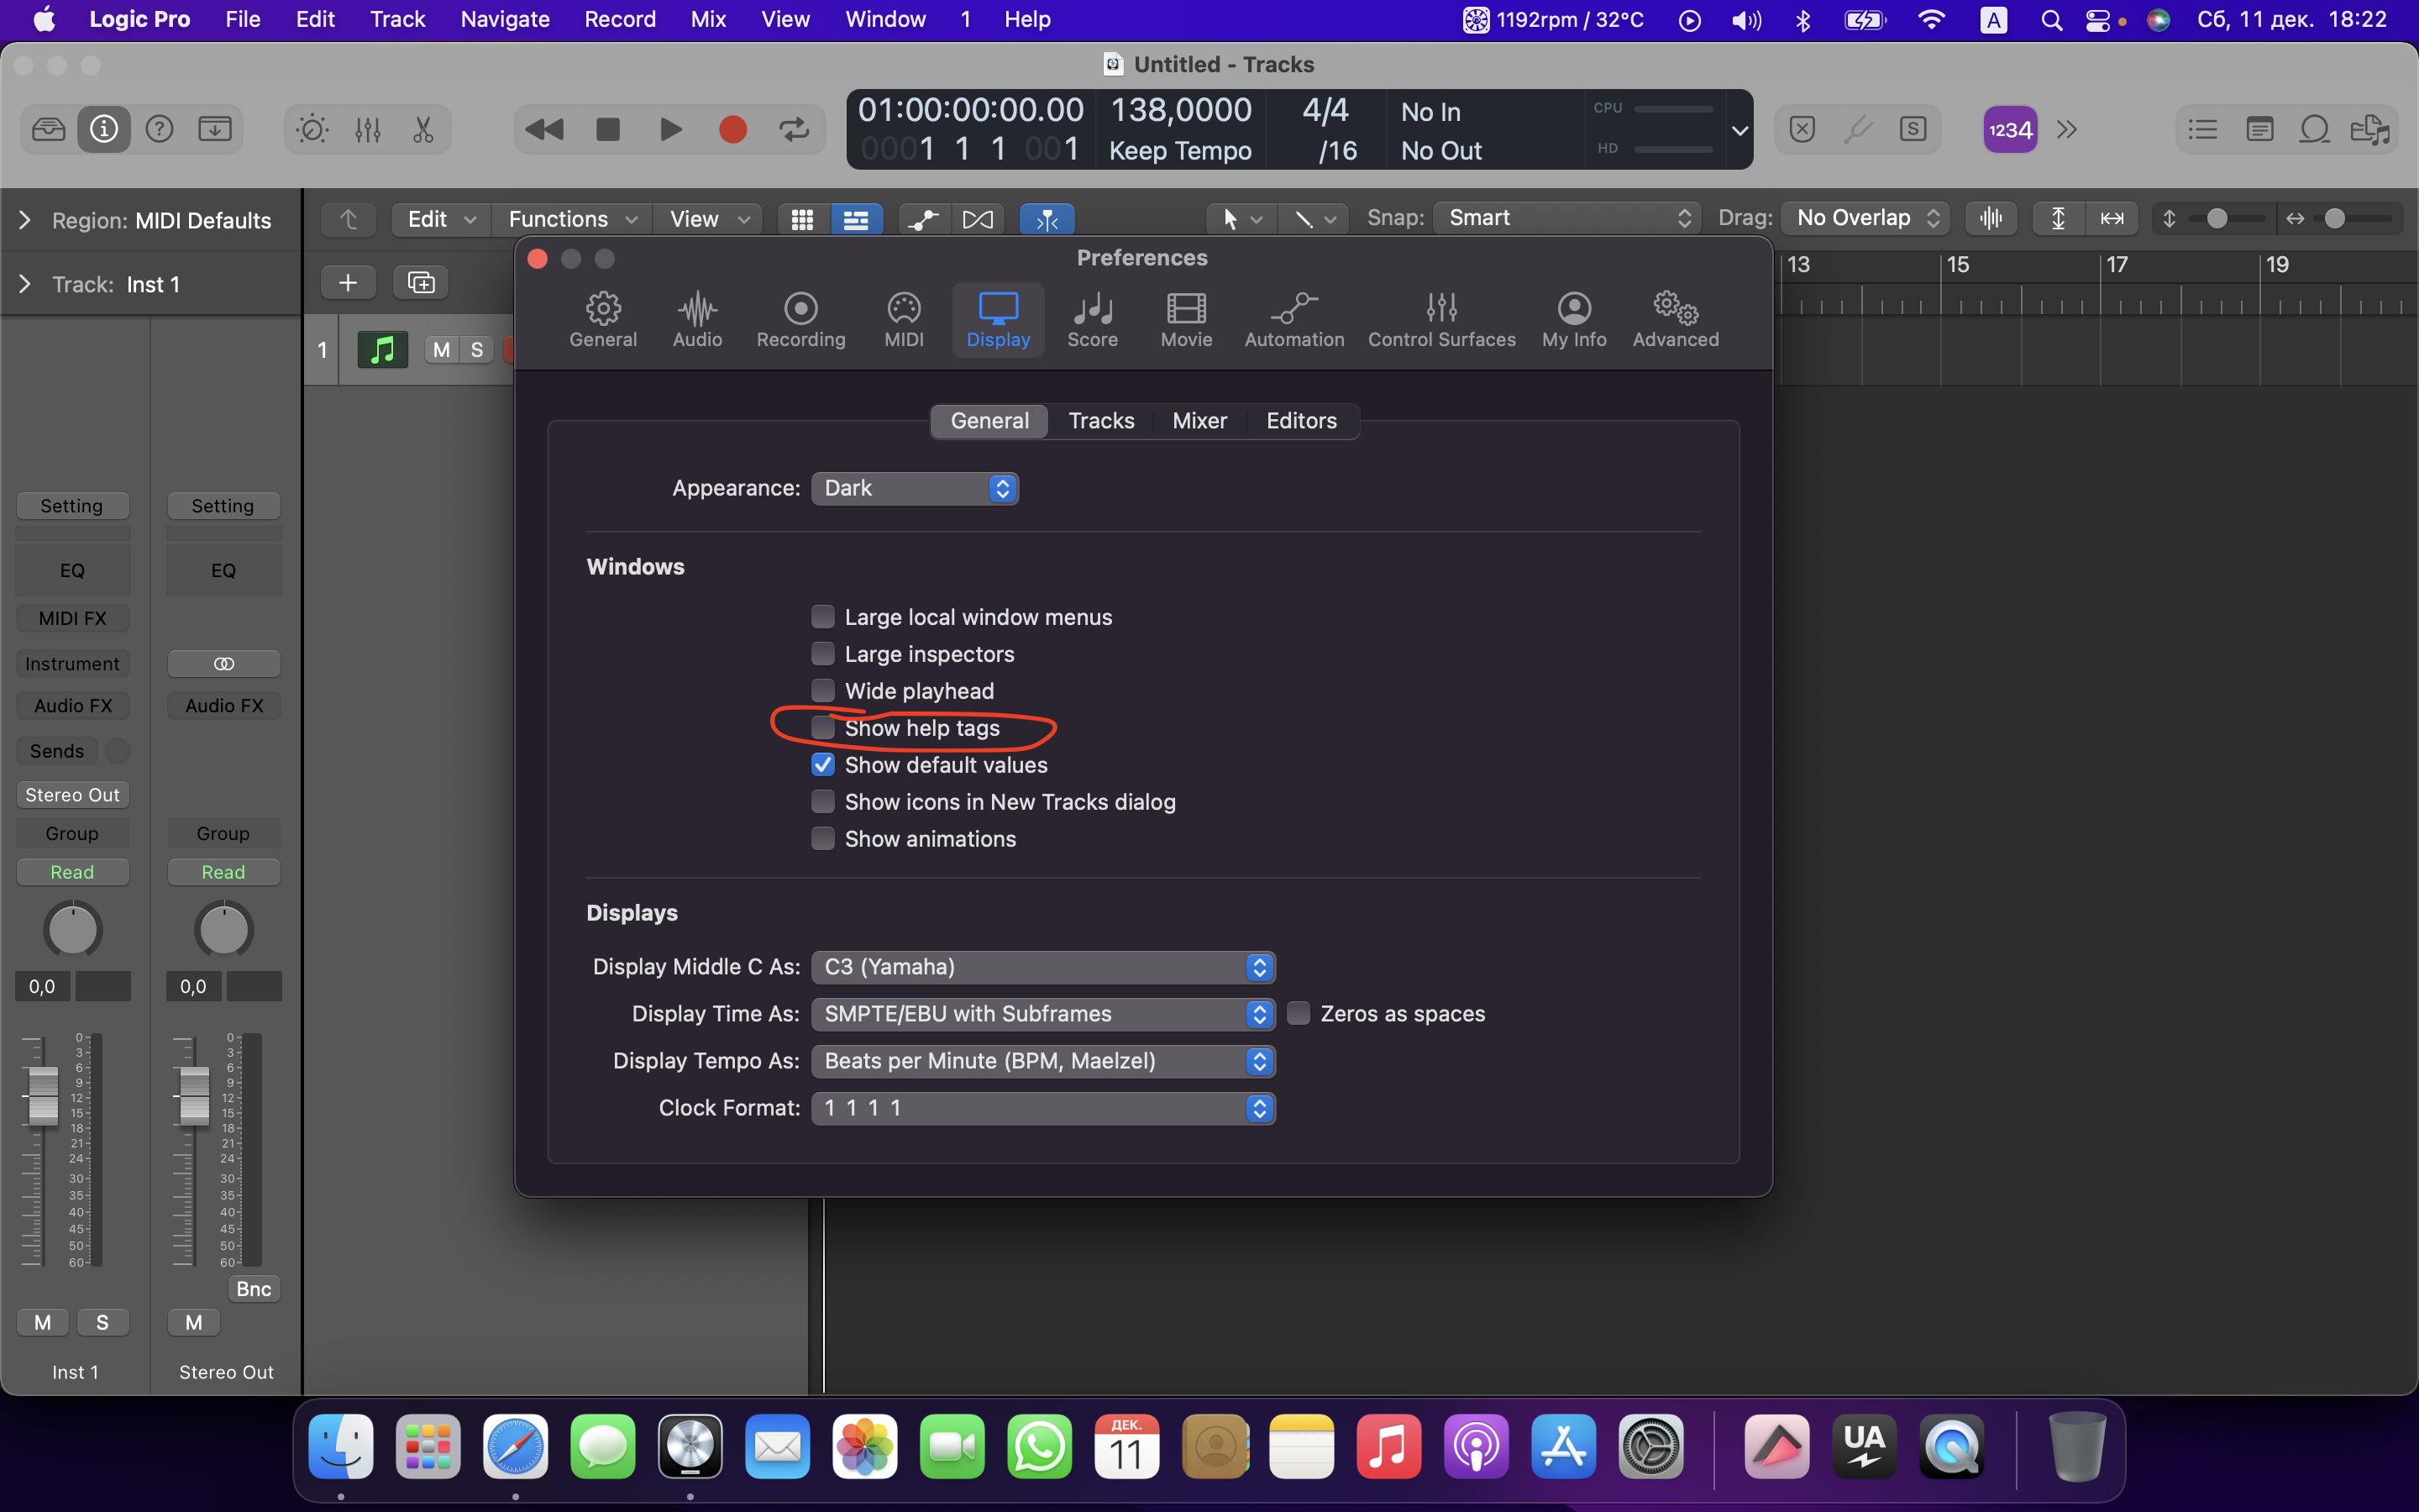Uncheck Show default values

click(x=822, y=765)
